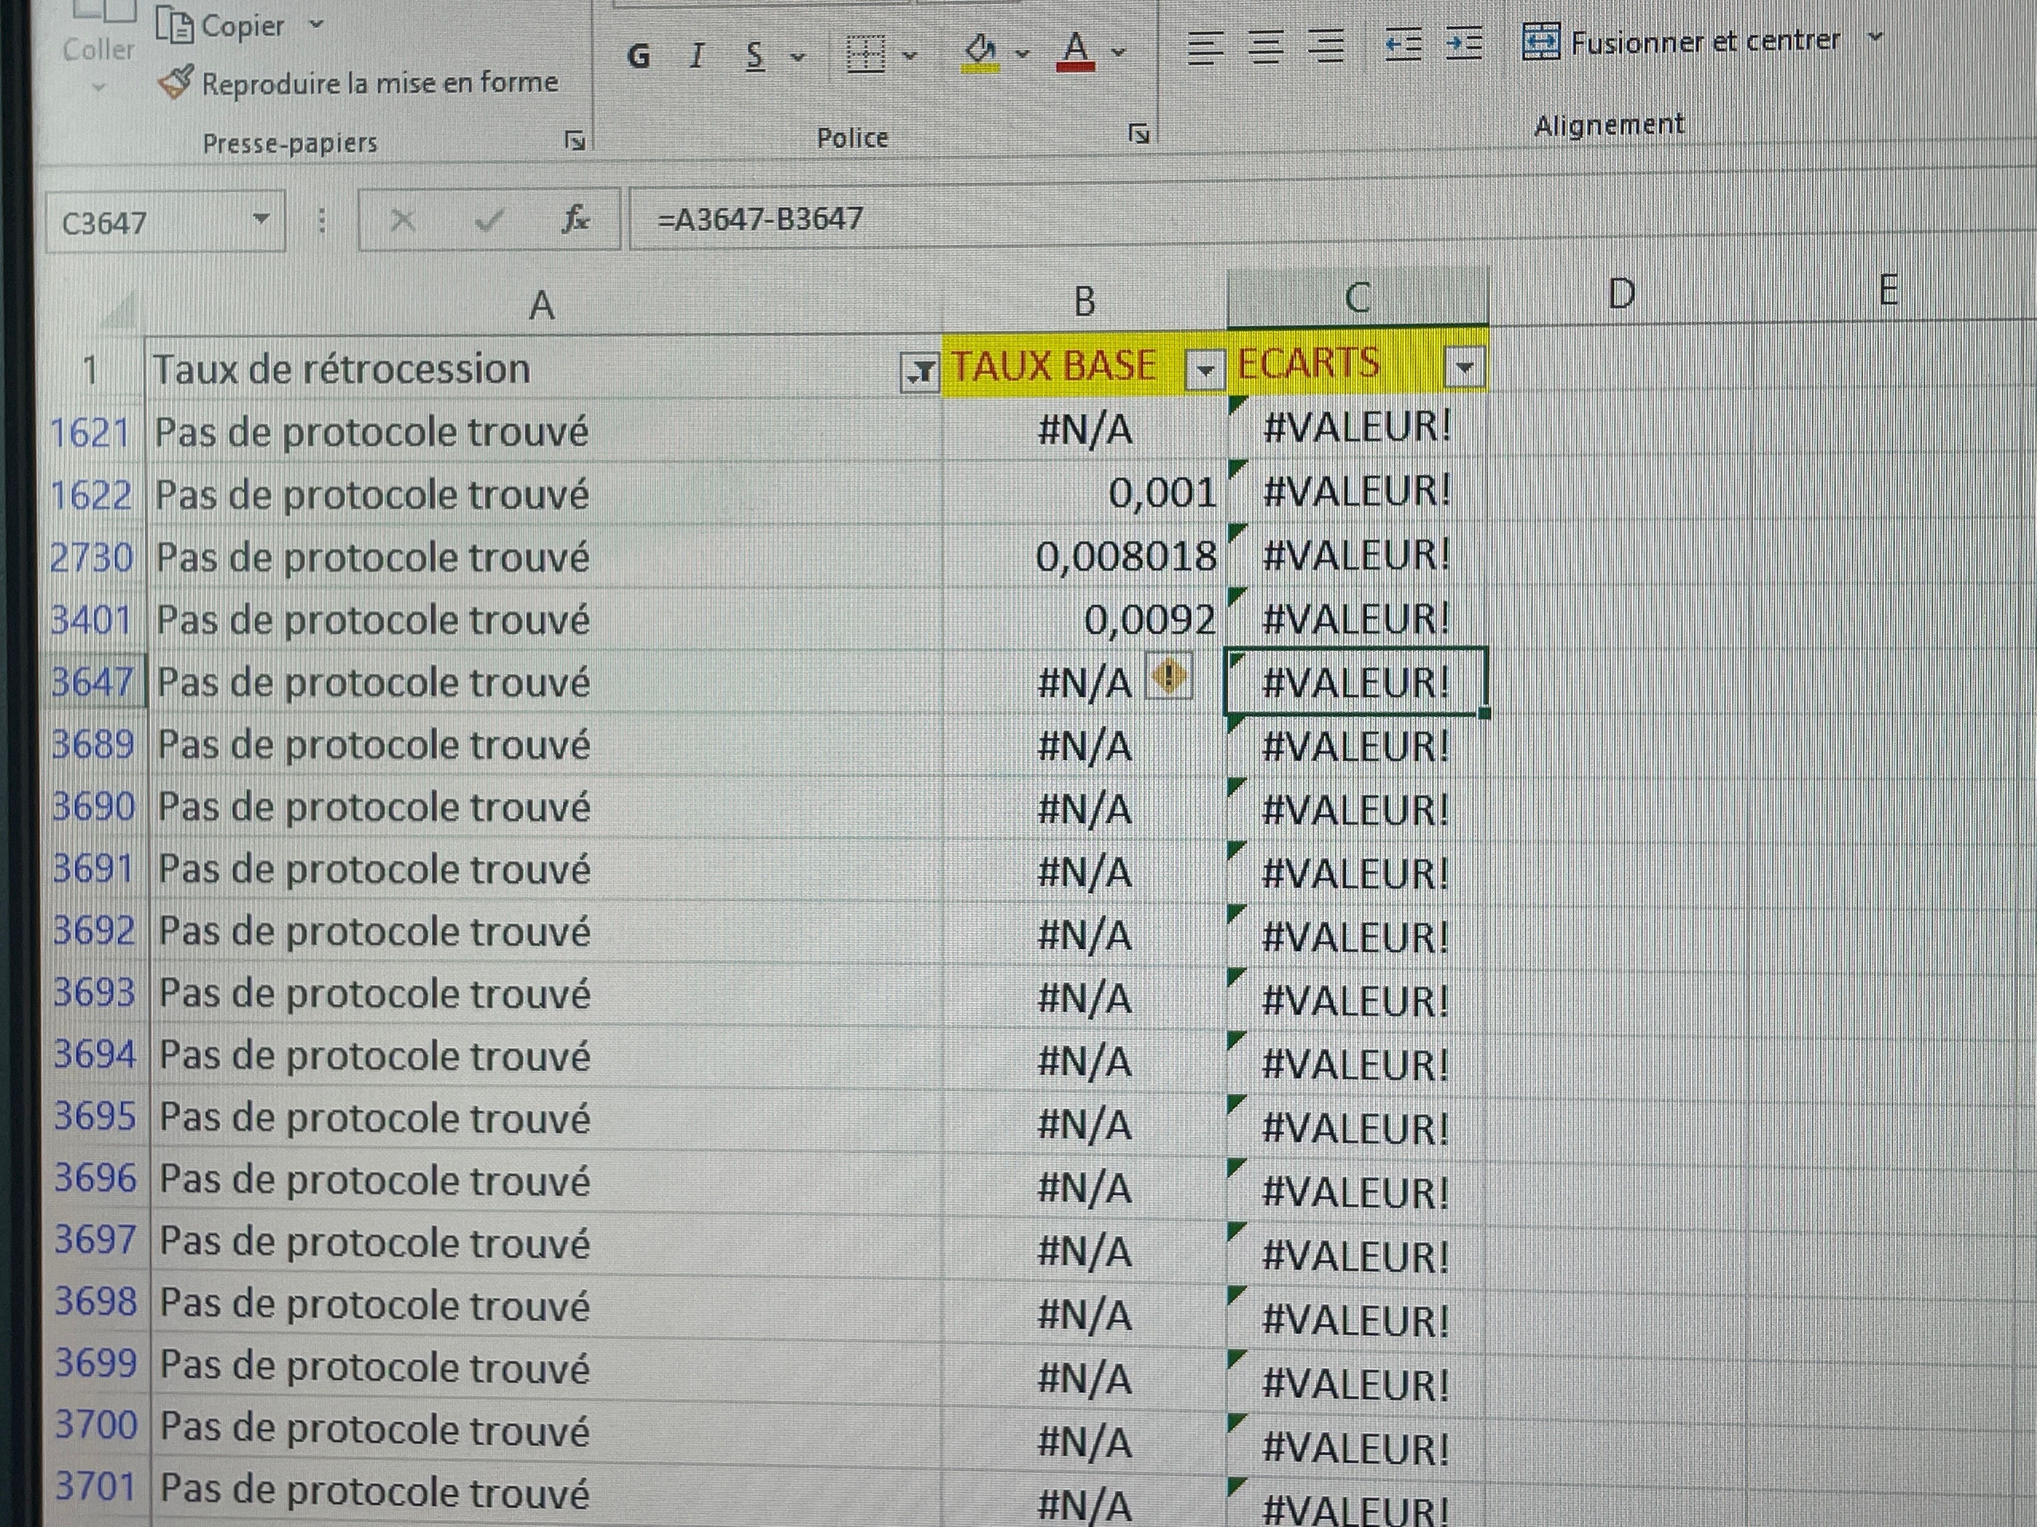The width and height of the screenshot is (2037, 1527).
Task: Select column D header
Action: coord(1621,294)
